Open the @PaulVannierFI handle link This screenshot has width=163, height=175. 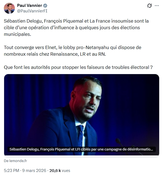pyautogui.click(x=32, y=11)
